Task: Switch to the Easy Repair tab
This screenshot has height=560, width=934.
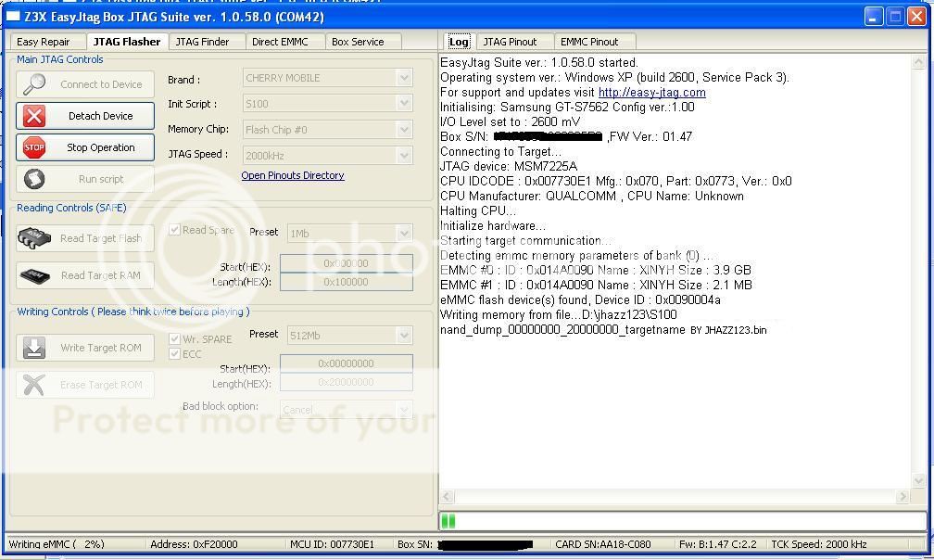Action: (x=44, y=42)
